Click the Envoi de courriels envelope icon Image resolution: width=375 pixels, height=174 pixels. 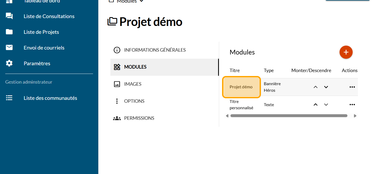pyautogui.click(x=9, y=48)
